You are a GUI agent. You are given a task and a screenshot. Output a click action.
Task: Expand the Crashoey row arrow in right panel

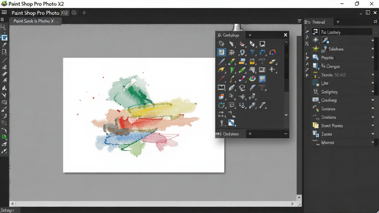372,100
